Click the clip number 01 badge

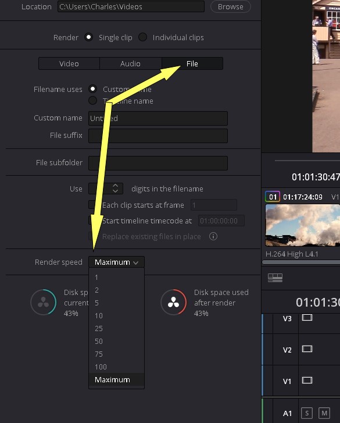coord(273,197)
